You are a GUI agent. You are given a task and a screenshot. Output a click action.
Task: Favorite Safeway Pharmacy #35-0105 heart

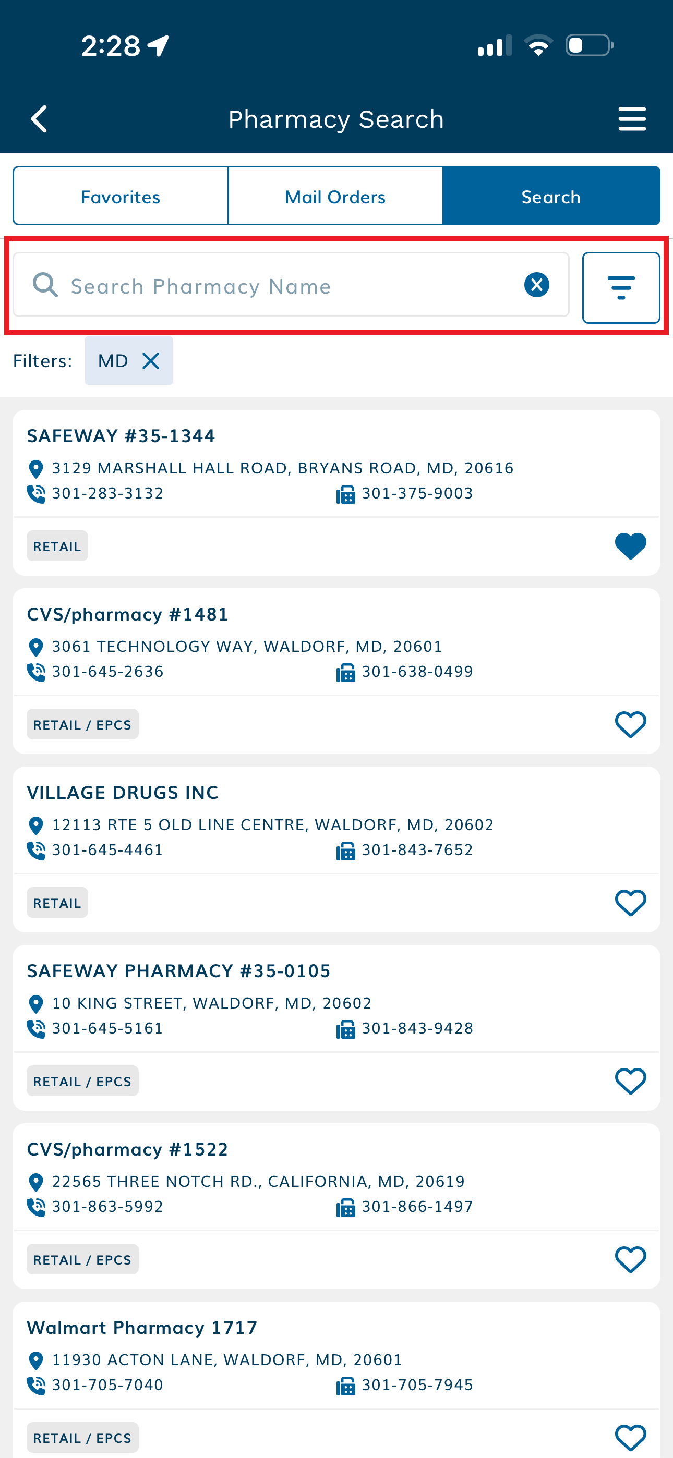(630, 1081)
